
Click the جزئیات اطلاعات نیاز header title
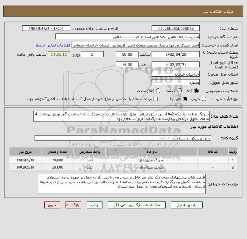[x=219, y=12]
